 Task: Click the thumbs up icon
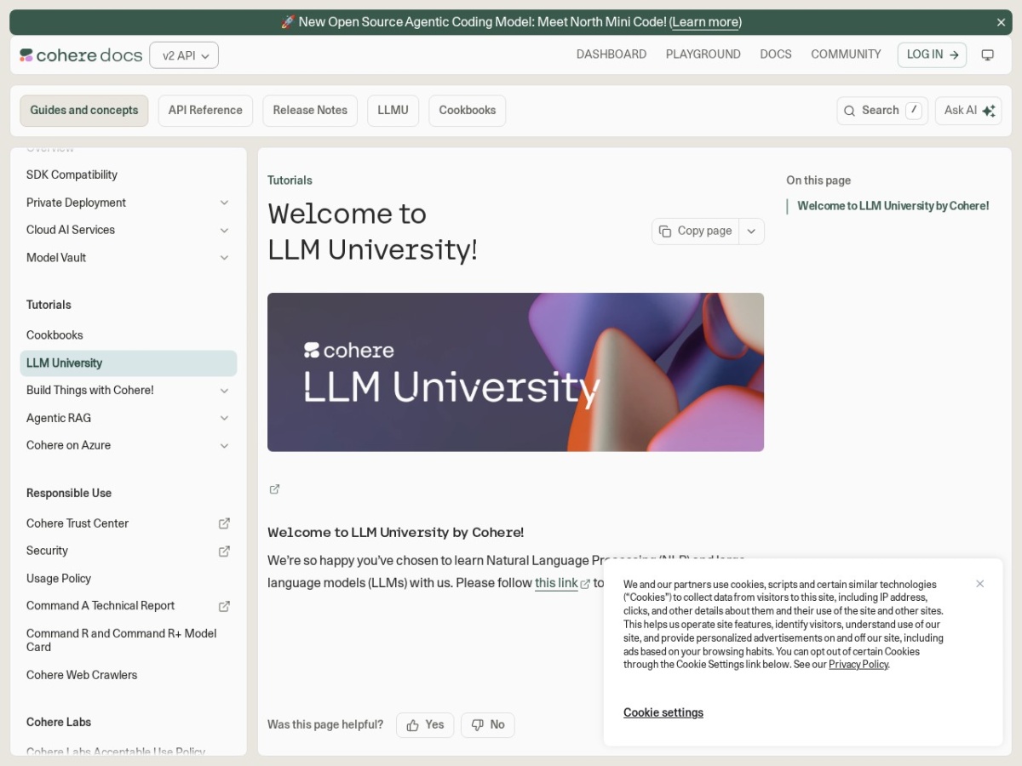[412, 725]
